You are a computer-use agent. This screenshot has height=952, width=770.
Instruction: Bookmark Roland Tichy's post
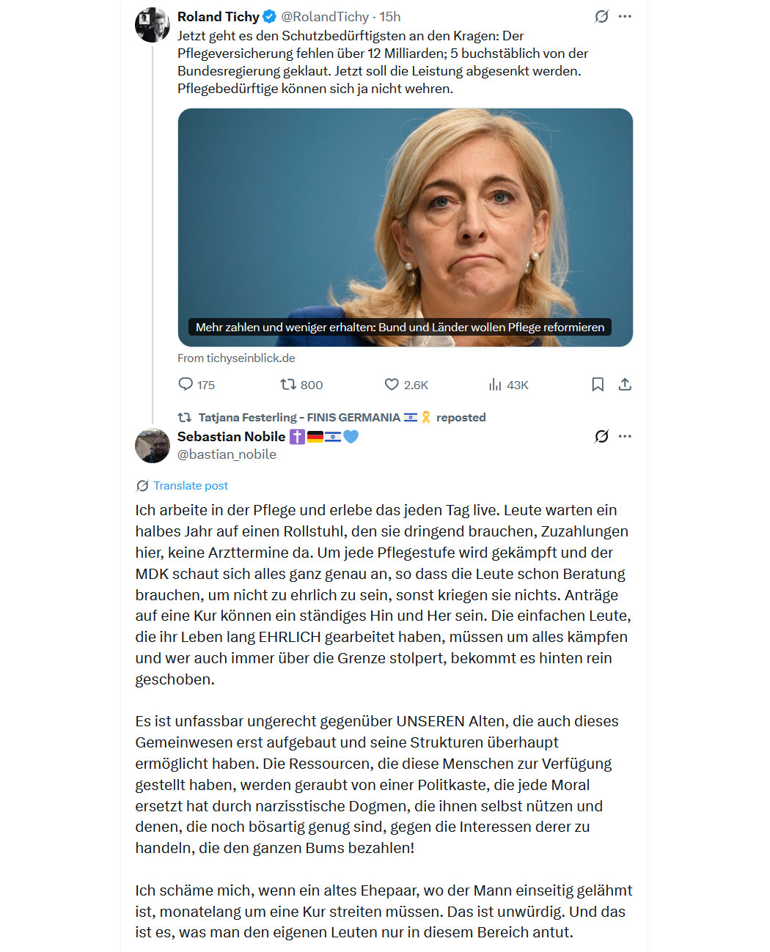(598, 385)
